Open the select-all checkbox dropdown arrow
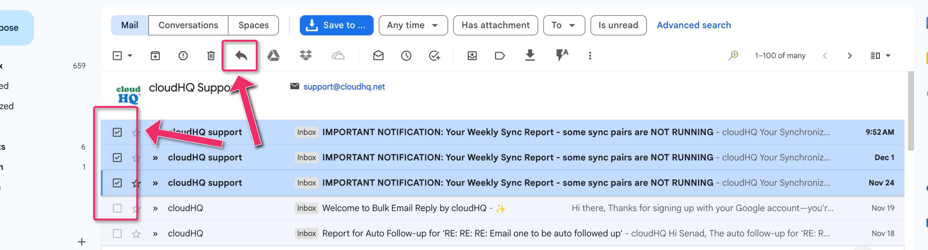 point(130,55)
